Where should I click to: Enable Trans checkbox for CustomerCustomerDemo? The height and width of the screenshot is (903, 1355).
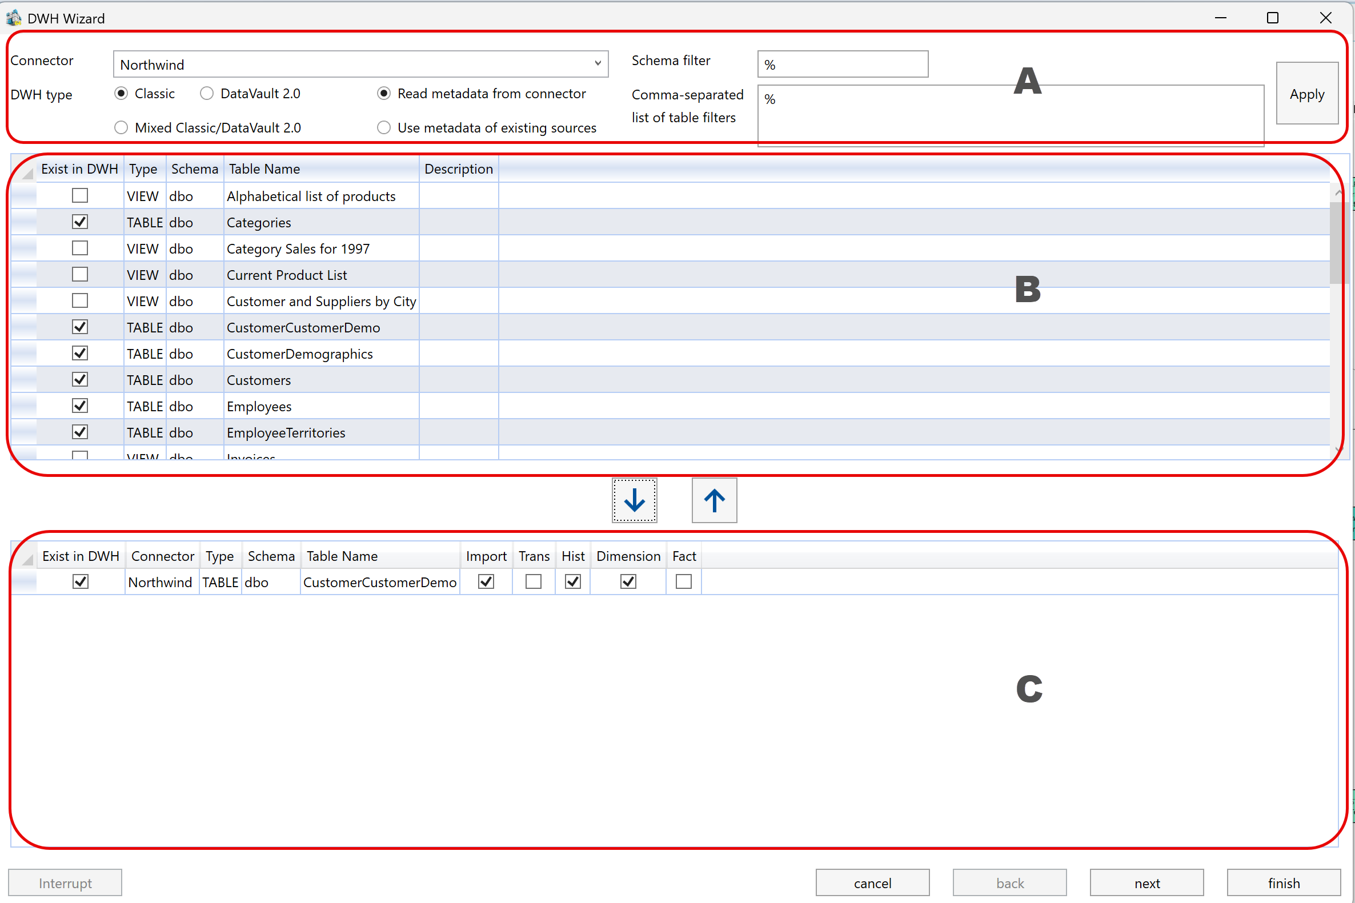pyautogui.click(x=534, y=581)
